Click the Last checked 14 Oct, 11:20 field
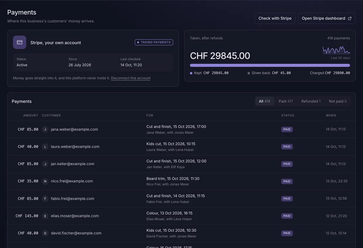This screenshot has width=363, height=248. [131, 62]
